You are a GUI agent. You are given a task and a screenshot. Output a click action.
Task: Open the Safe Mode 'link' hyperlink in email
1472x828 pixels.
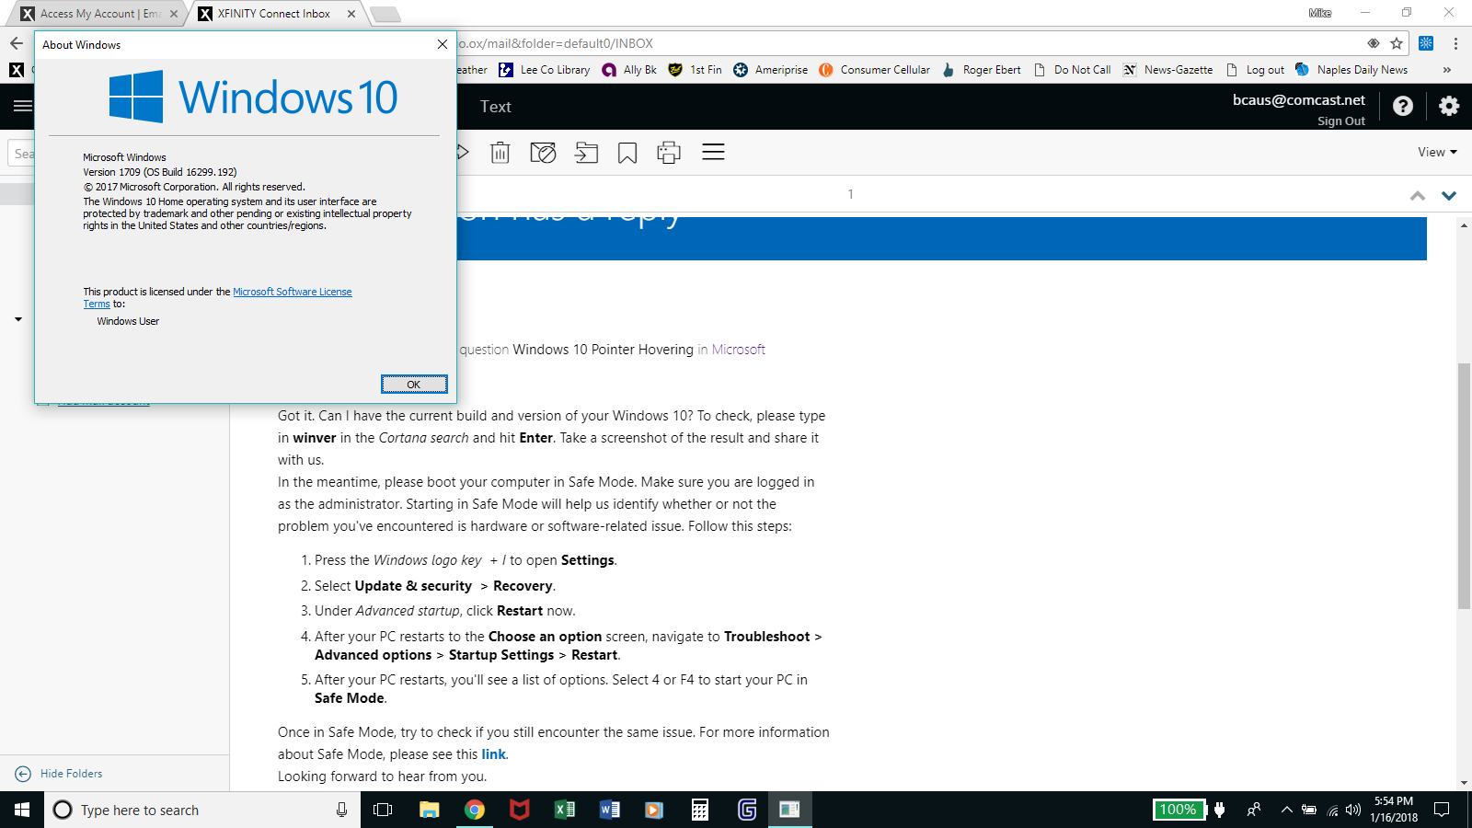[x=493, y=754]
